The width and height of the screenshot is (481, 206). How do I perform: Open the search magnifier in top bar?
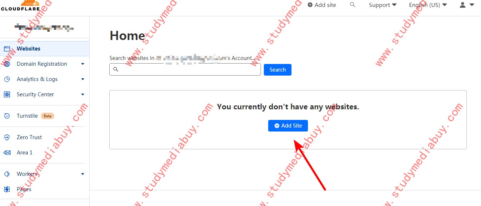coord(352,5)
